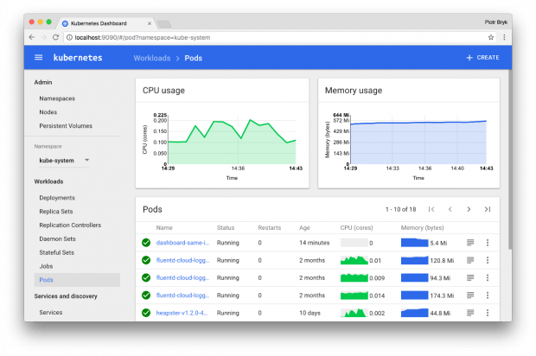Jump to first page of pods
The image size is (536, 356).
(x=431, y=209)
